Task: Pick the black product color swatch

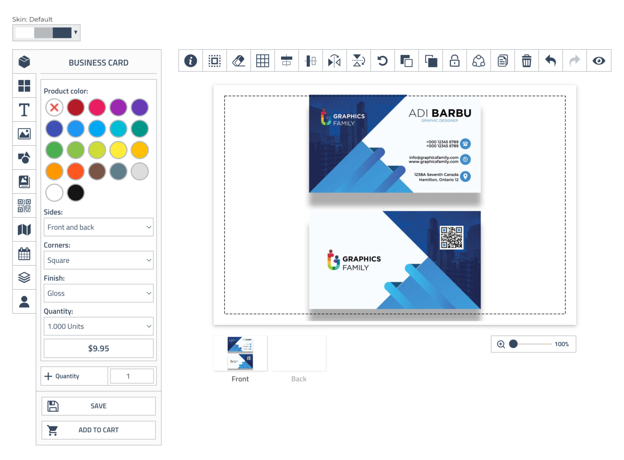Action: 76,193
